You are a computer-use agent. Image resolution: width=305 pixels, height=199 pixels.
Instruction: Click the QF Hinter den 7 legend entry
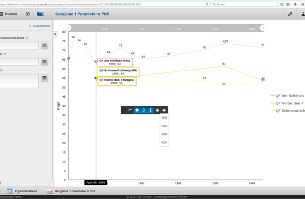pyautogui.click(x=289, y=103)
